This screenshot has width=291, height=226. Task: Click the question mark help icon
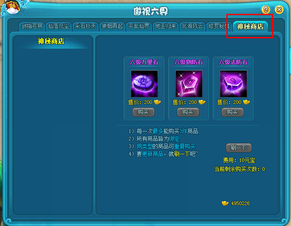pyautogui.click(x=266, y=9)
